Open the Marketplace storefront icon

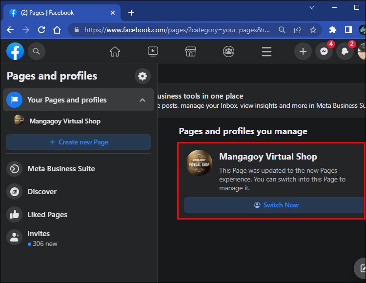tap(191, 51)
